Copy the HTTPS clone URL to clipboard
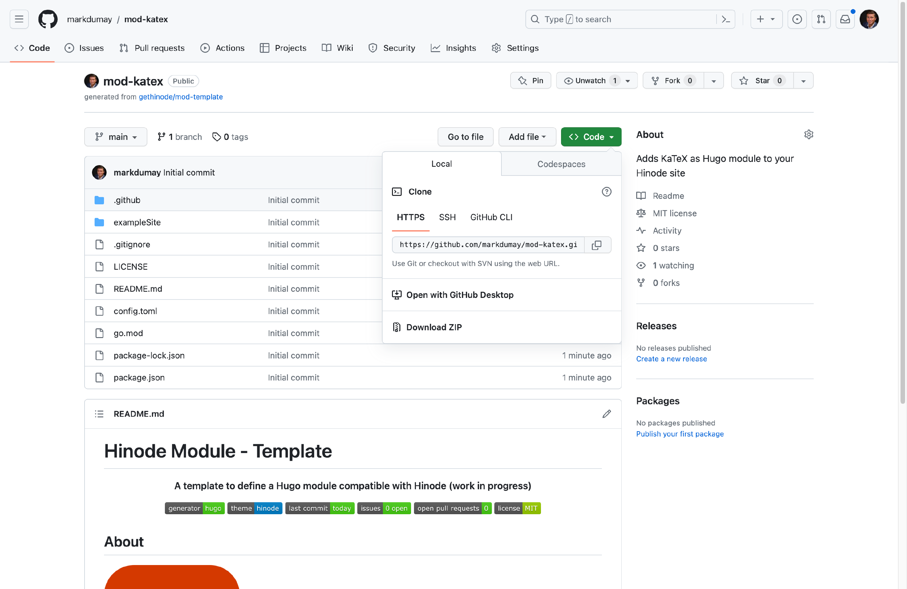The image size is (907, 589). click(597, 245)
